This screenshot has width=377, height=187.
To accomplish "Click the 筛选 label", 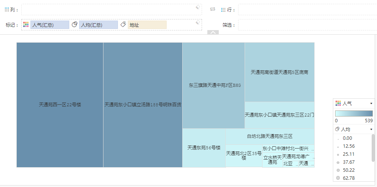I will [228, 25].
